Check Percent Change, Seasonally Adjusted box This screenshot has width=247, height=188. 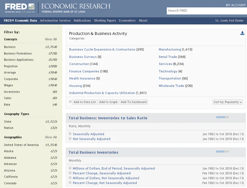70,173
